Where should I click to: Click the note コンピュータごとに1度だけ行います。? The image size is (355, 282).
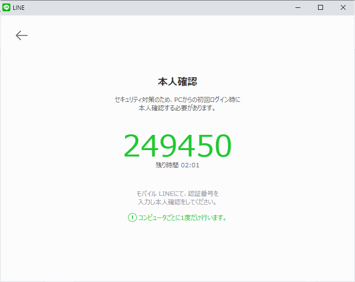pyautogui.click(x=182, y=218)
